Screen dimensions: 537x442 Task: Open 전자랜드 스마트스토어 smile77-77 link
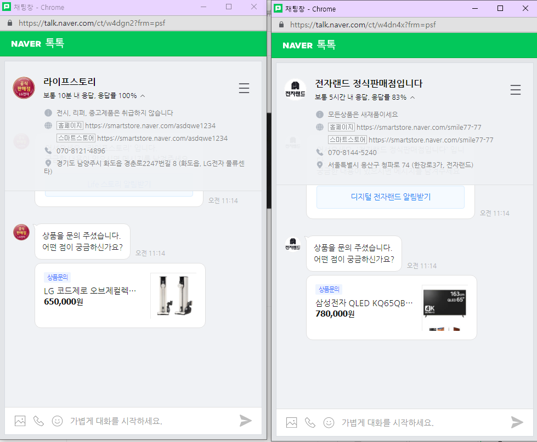431,140
